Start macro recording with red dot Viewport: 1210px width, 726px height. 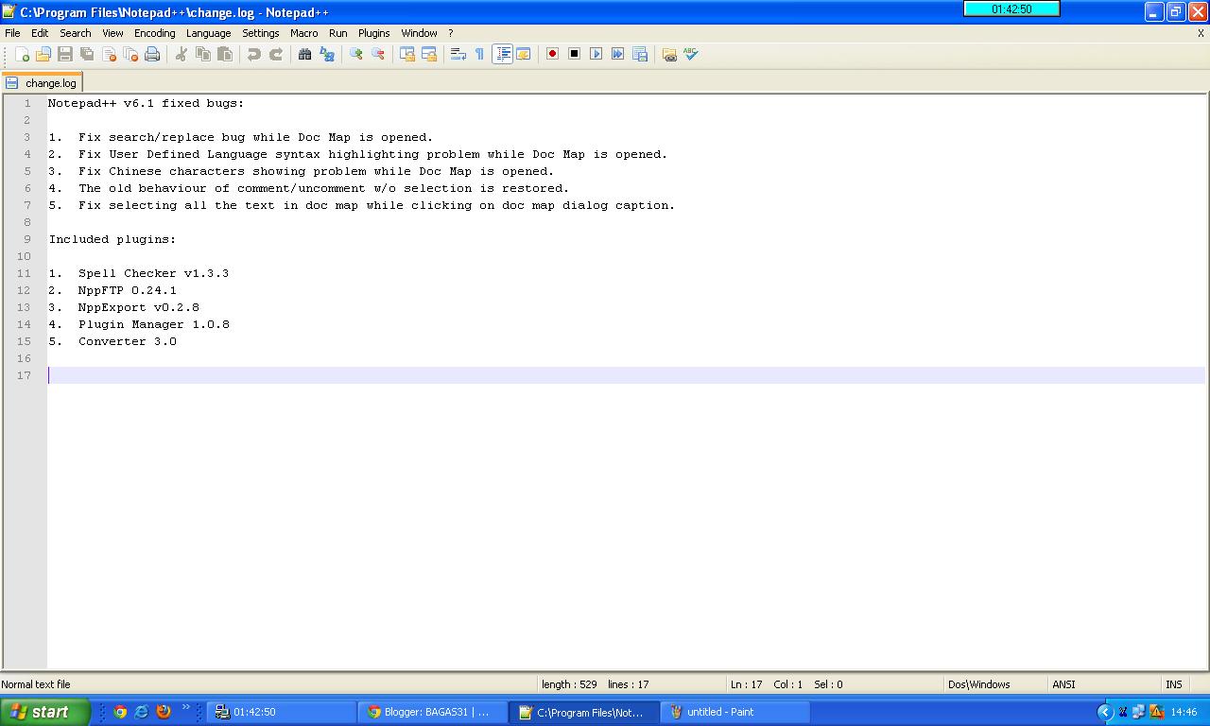coord(553,54)
